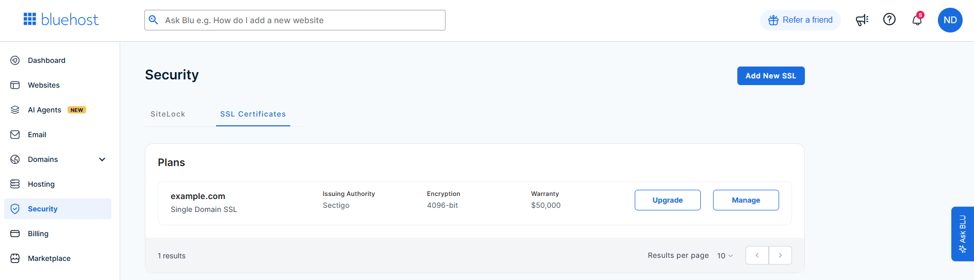Click the Dashboard sidebar icon

(15, 60)
